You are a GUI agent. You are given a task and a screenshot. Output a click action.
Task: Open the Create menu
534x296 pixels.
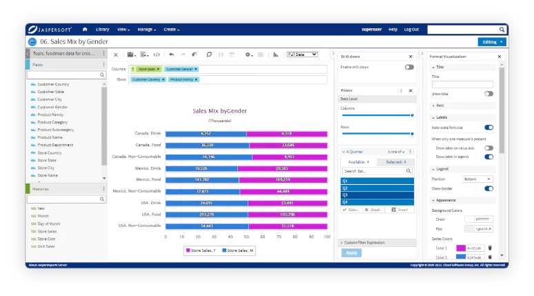(x=171, y=29)
